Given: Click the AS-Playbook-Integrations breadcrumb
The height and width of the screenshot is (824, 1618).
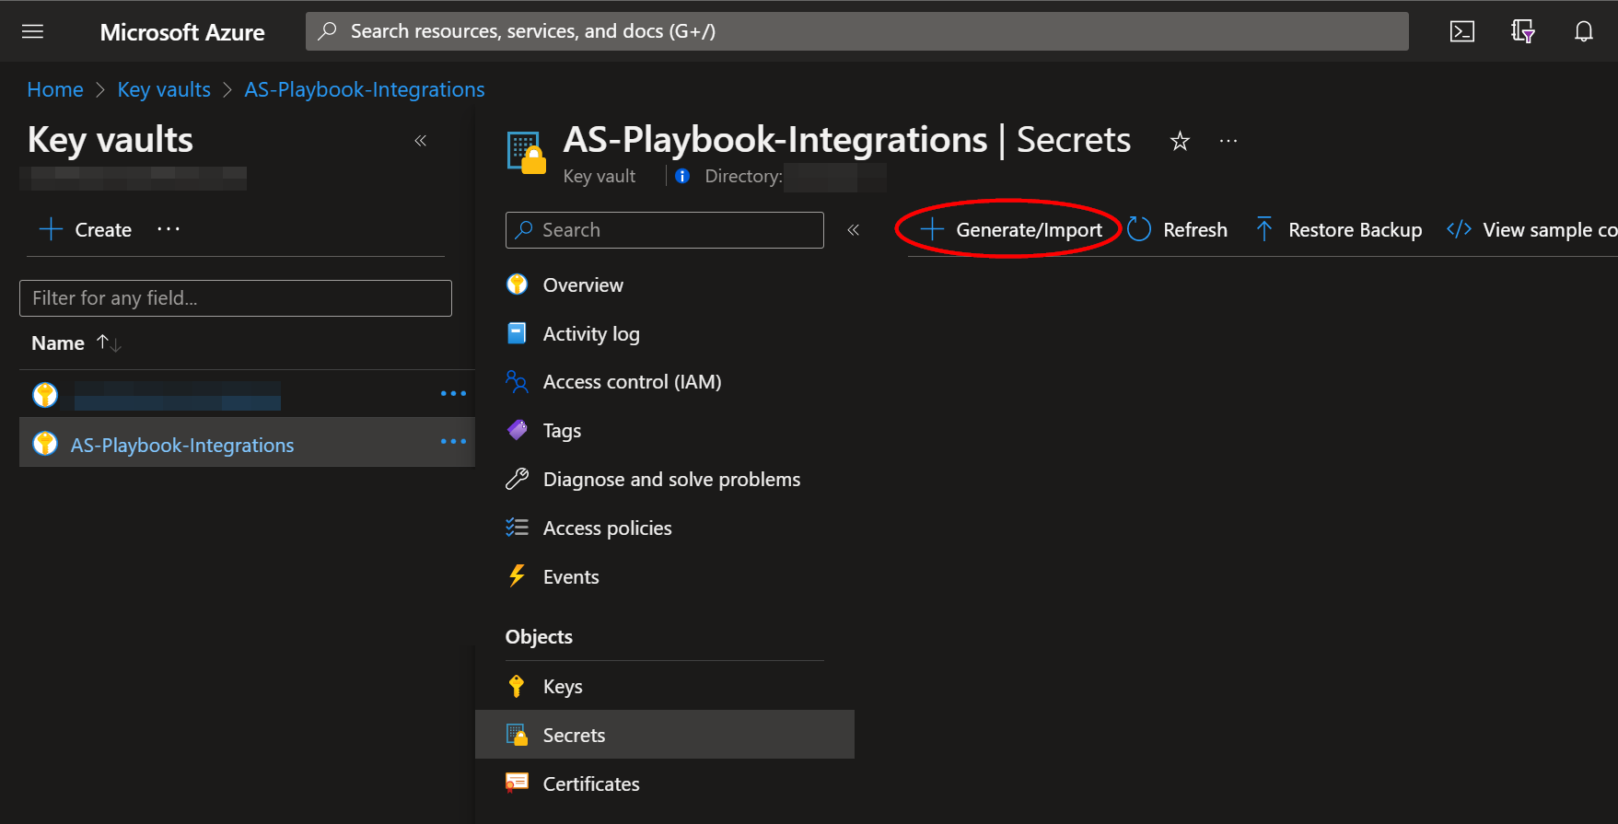Looking at the screenshot, I should point(365,89).
